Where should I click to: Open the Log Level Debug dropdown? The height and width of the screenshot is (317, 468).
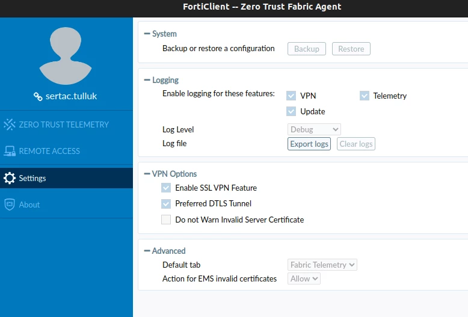pos(314,129)
